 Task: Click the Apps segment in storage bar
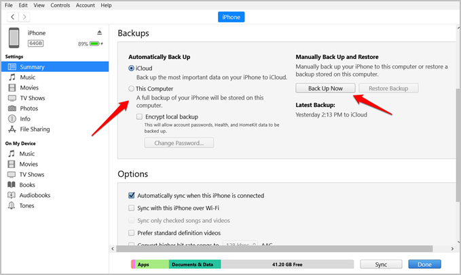point(151,264)
